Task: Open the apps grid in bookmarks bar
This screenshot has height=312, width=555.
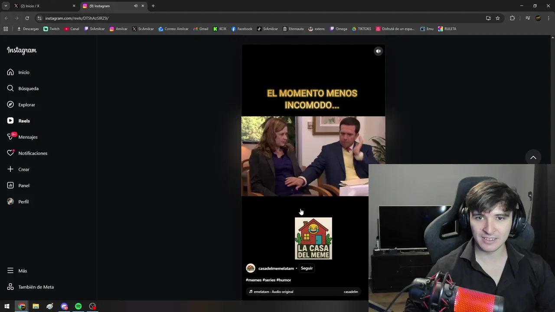Action: point(6,29)
